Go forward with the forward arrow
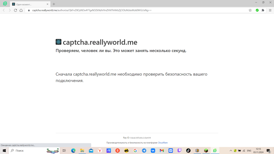Viewport: 274px width, 154px height. pos(10,10)
